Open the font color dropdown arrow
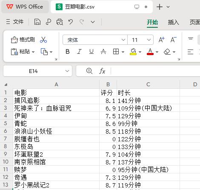 [x=157, y=52]
